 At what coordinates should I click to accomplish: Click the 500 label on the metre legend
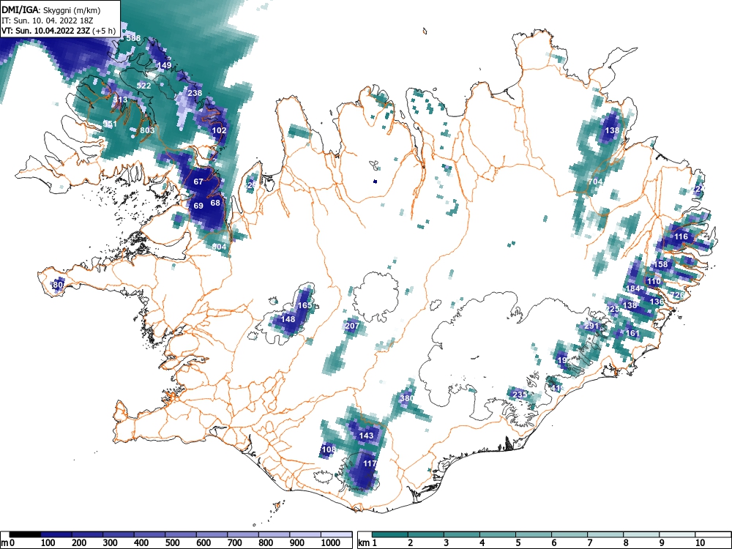click(172, 543)
